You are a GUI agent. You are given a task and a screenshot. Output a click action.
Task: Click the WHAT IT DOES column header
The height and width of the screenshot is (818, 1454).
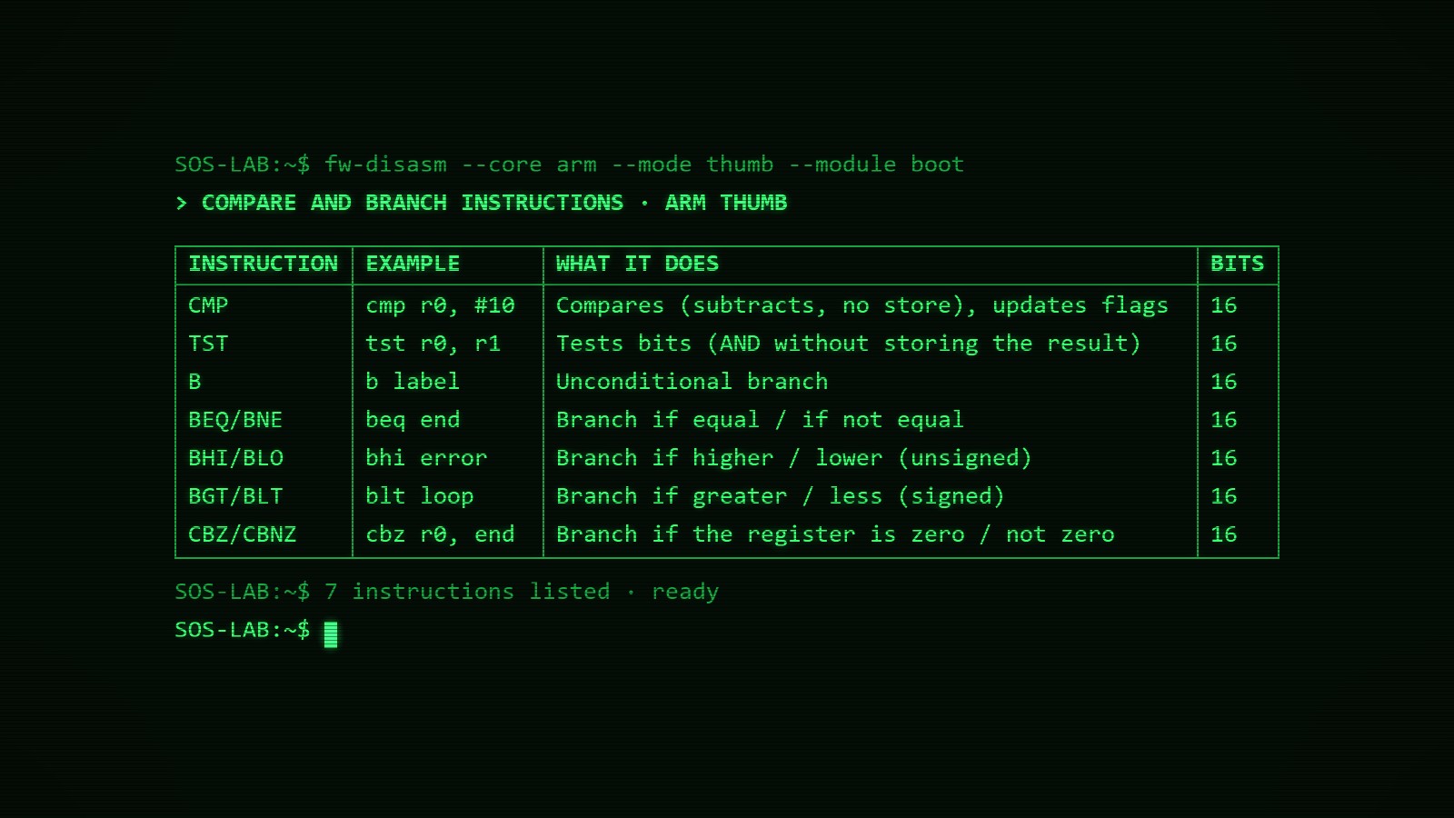click(x=637, y=264)
